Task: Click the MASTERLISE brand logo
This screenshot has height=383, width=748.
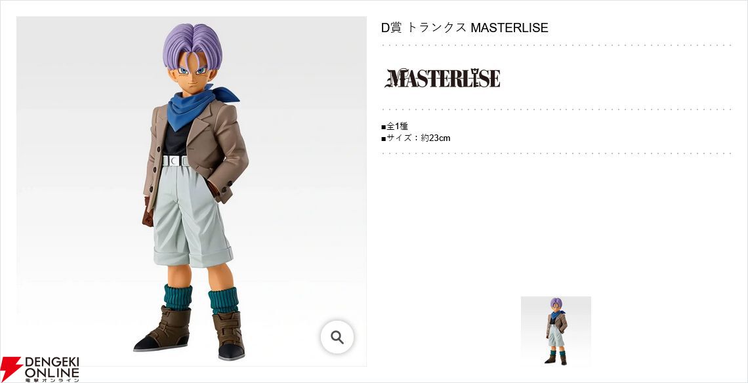Action: (x=443, y=78)
